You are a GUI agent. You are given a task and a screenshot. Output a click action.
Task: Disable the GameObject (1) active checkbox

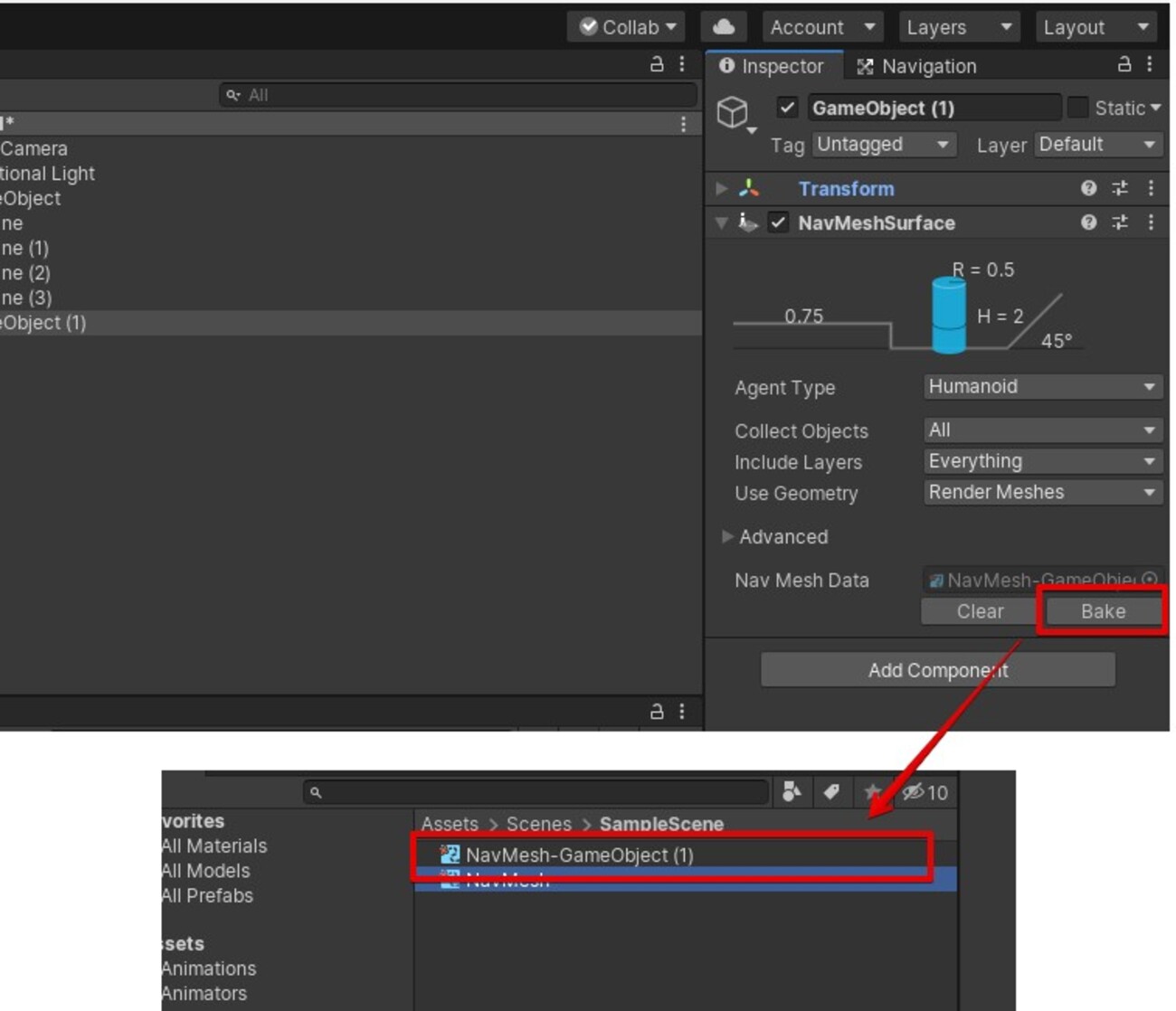click(787, 108)
